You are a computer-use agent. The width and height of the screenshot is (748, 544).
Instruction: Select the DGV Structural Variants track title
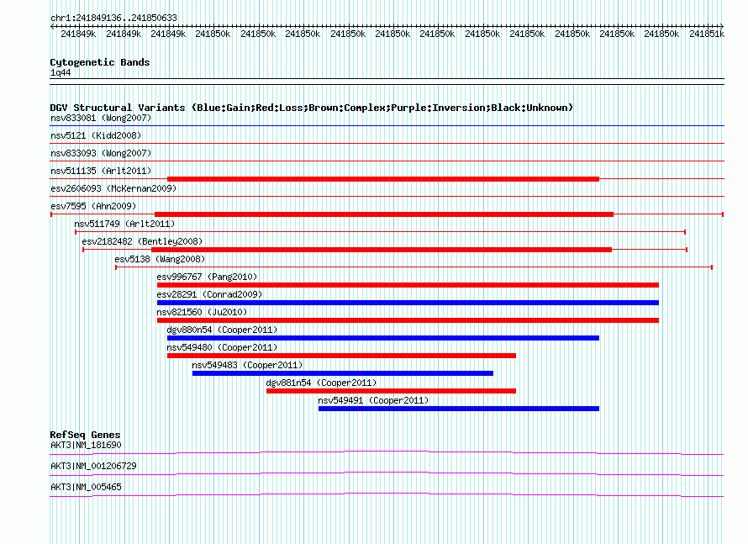(311, 108)
